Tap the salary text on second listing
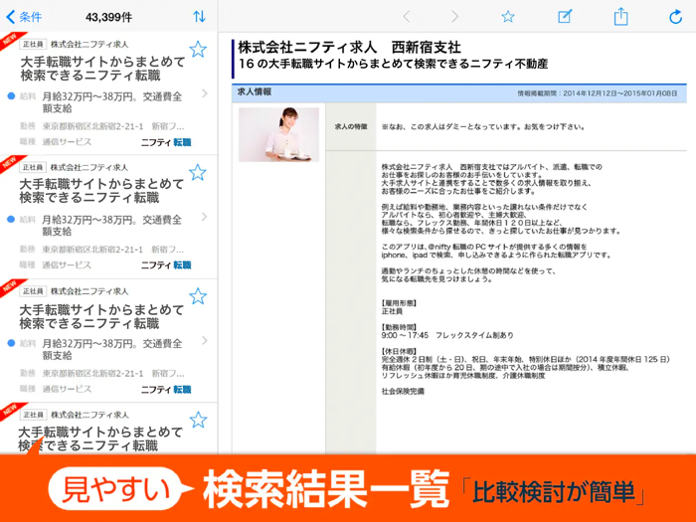 click(111, 226)
